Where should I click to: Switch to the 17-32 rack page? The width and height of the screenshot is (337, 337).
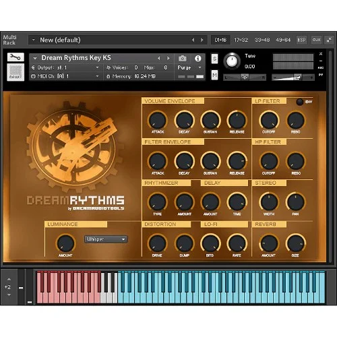(x=241, y=40)
